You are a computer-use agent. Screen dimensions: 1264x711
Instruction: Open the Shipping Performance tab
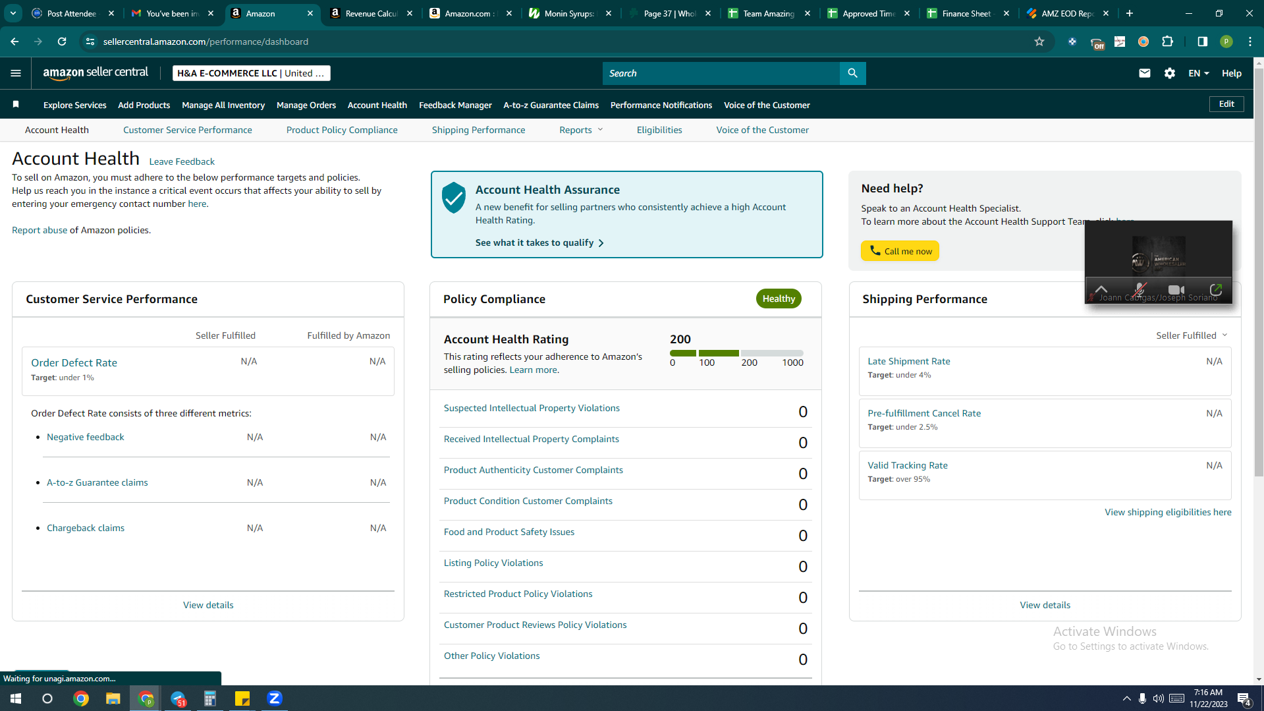478,130
